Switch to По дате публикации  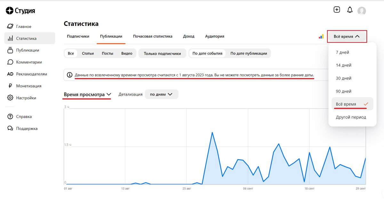click(x=249, y=53)
